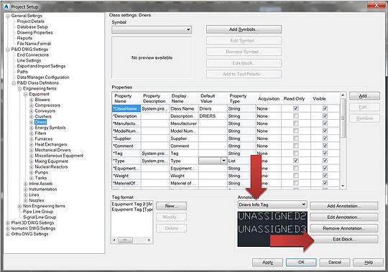Expand the Inline Assets node
Image resolution: width=388 pixels, height=272 pixels.
(25, 184)
